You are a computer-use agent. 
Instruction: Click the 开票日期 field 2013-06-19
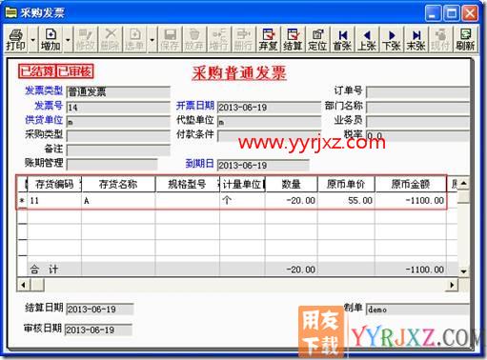(x=269, y=107)
